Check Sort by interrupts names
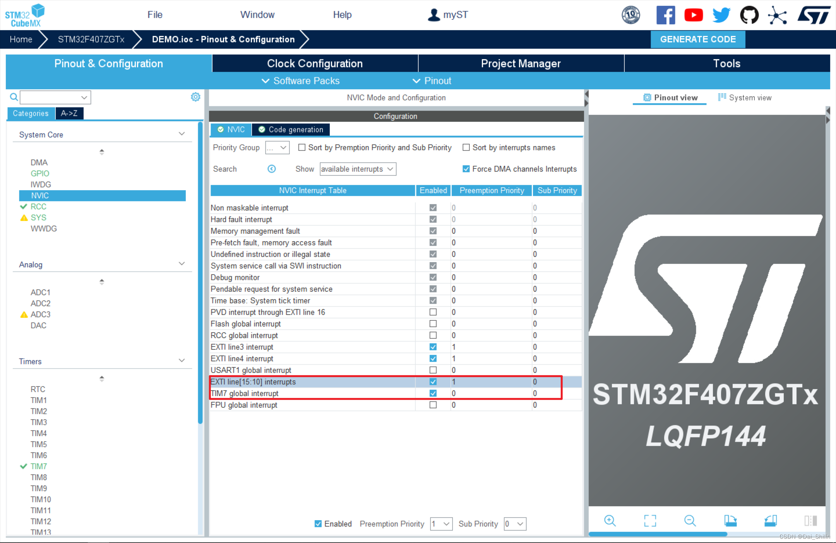This screenshot has width=836, height=543. tap(466, 148)
